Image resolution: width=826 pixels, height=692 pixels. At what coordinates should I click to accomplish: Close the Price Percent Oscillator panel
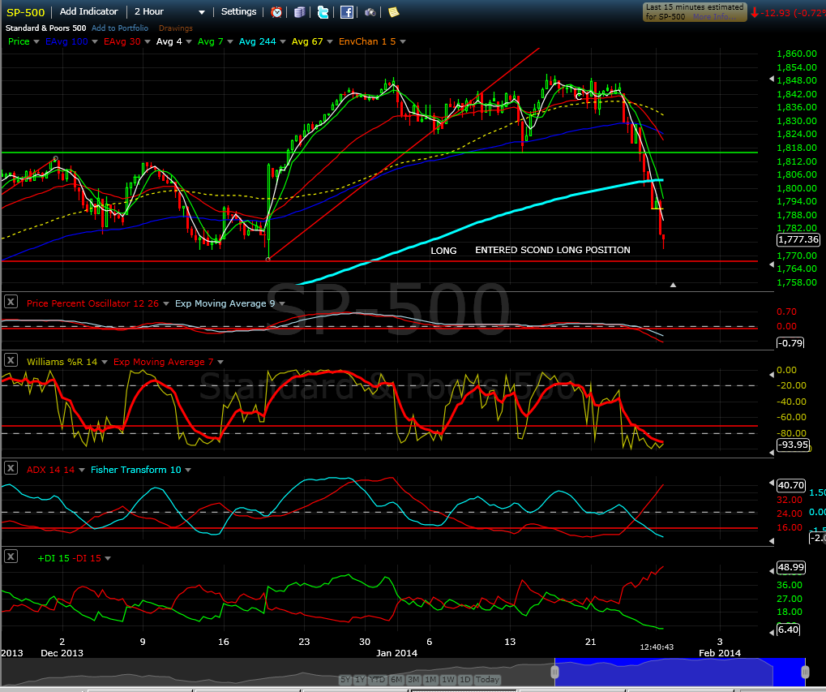click(x=11, y=302)
